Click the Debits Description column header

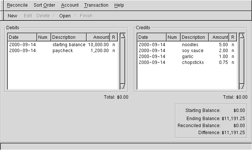coord(68,37)
